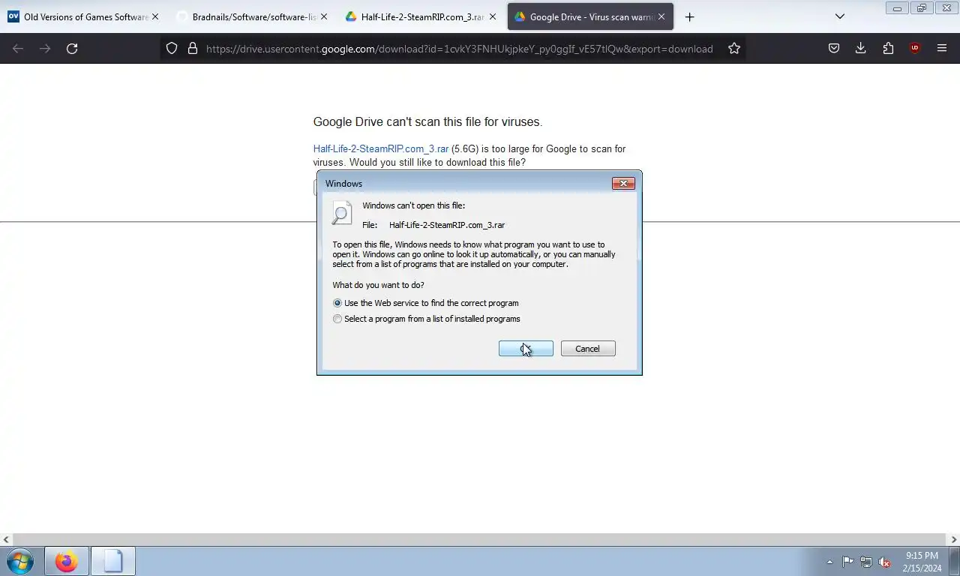Switch to Half-Life-2-SteamRIP.com_3.rar tab

coord(421,16)
